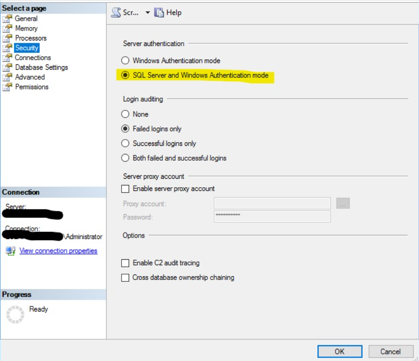Click the Administrator connection text
Viewport: 419px width, 361px height.
84,237
